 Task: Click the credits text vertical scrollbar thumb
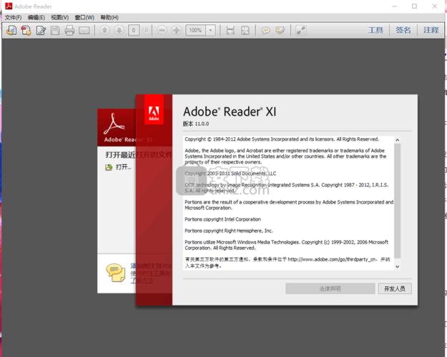[397, 201]
